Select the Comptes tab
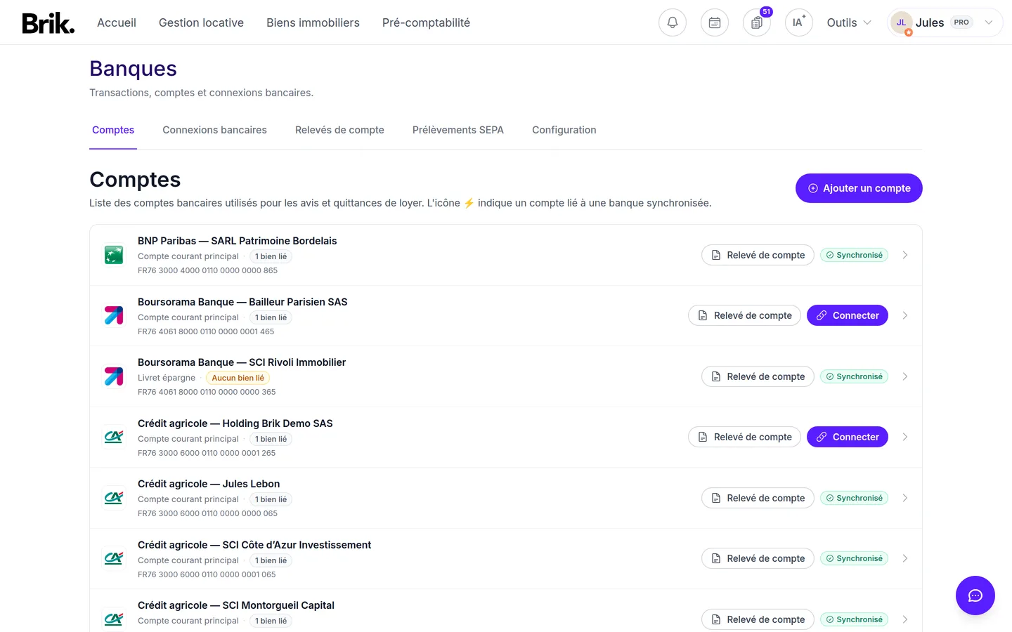 click(113, 130)
